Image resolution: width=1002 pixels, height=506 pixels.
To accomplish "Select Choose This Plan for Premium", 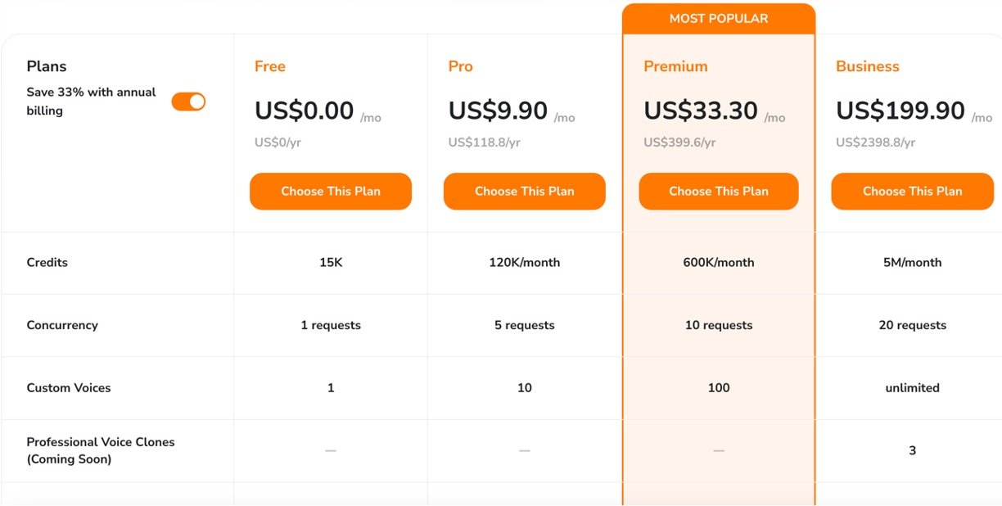I will pyautogui.click(x=719, y=191).
